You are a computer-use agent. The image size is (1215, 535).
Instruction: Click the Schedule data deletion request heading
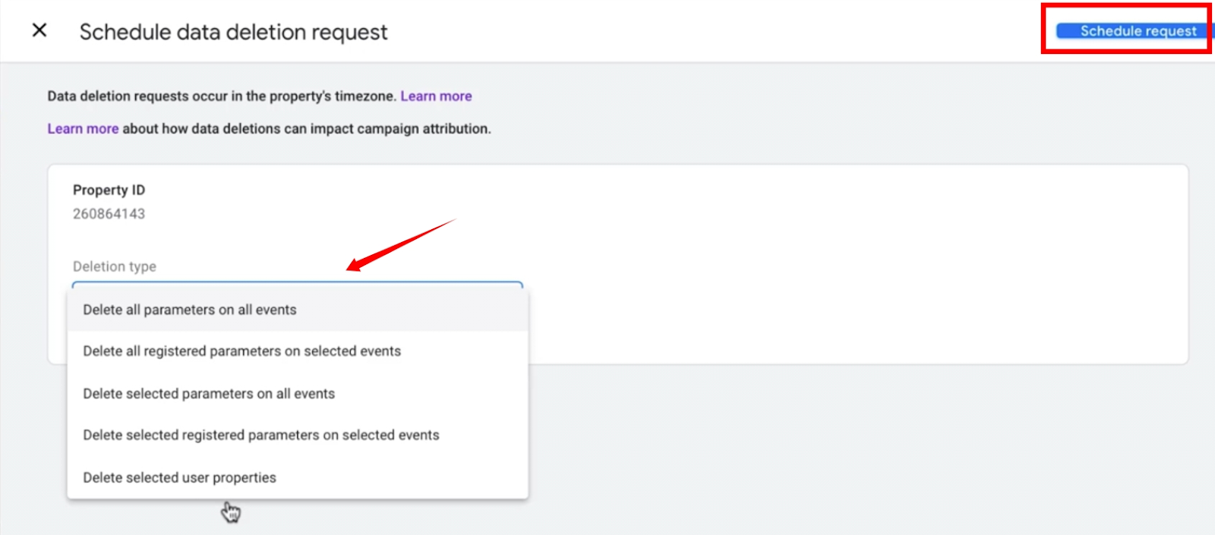[233, 32]
